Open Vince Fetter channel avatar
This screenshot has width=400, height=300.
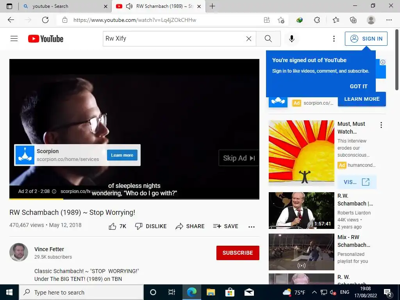click(19, 252)
